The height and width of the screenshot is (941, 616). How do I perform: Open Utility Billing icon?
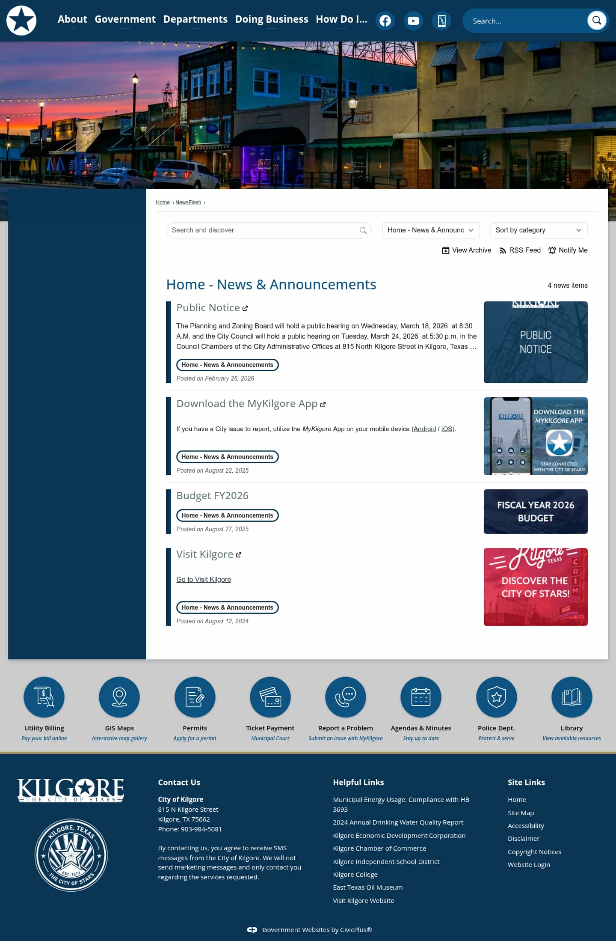pyautogui.click(x=44, y=697)
